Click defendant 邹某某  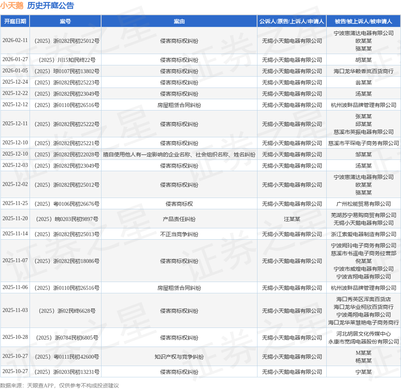click(363, 154)
